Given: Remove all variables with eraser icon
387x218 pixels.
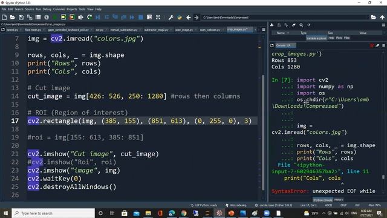Looking at the screenshot, I should (294, 25).
